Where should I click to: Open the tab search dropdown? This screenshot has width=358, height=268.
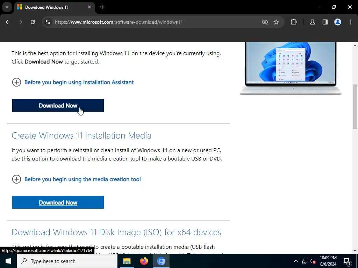7,7
